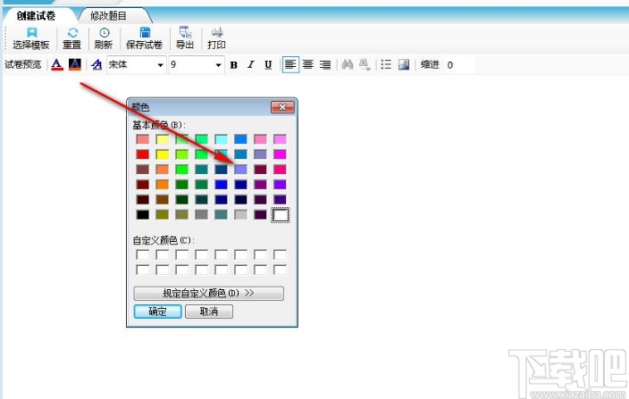Click the 刷新 refresh icon
This screenshot has height=399, width=629.
coord(105,33)
